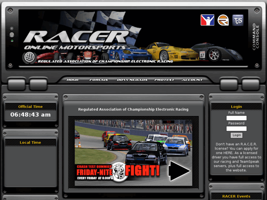Click the Login button

pos(237,135)
